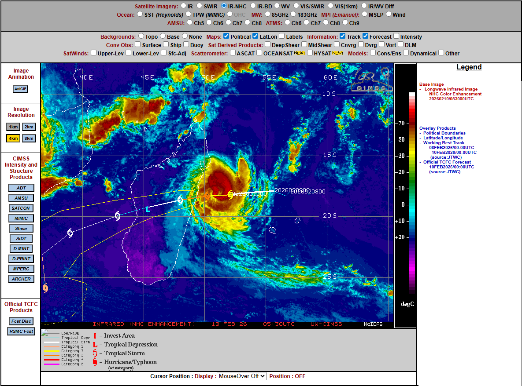Choose the IR-BD imagery option
This screenshot has width=522, height=386.
click(x=253, y=6)
